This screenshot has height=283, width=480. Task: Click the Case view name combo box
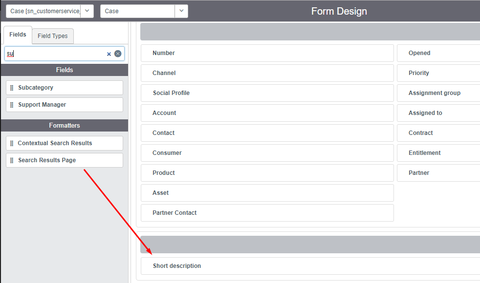(x=137, y=11)
